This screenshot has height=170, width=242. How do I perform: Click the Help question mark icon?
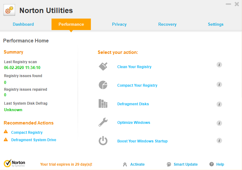[x=212, y=164]
